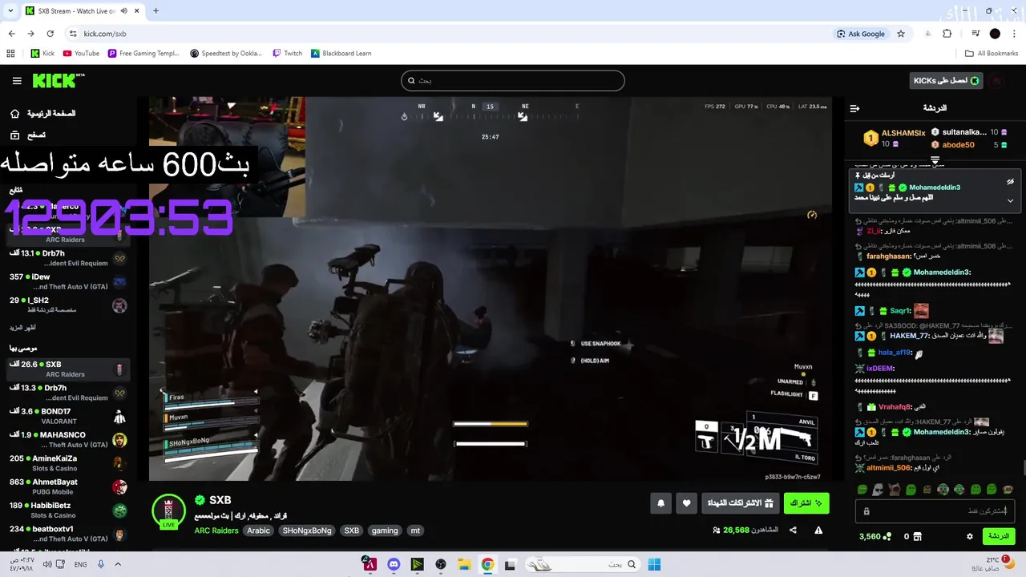This screenshot has width=1026, height=577.
Task: Click the Kick search input field
Action: (x=512, y=80)
